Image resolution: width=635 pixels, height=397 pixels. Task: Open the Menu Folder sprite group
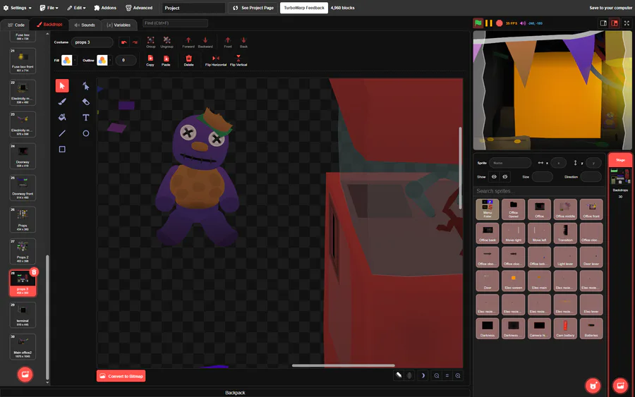487,209
